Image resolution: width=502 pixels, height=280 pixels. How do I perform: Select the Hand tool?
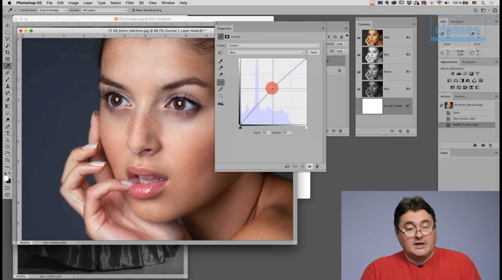tap(8, 154)
